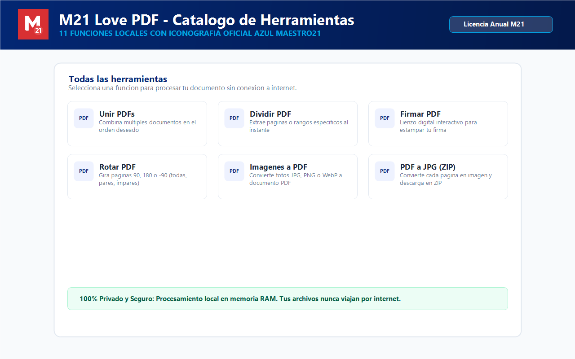Click the description 'Extrae paginas o rangos especificos al instante'
This screenshot has width=575, height=359.
point(299,126)
